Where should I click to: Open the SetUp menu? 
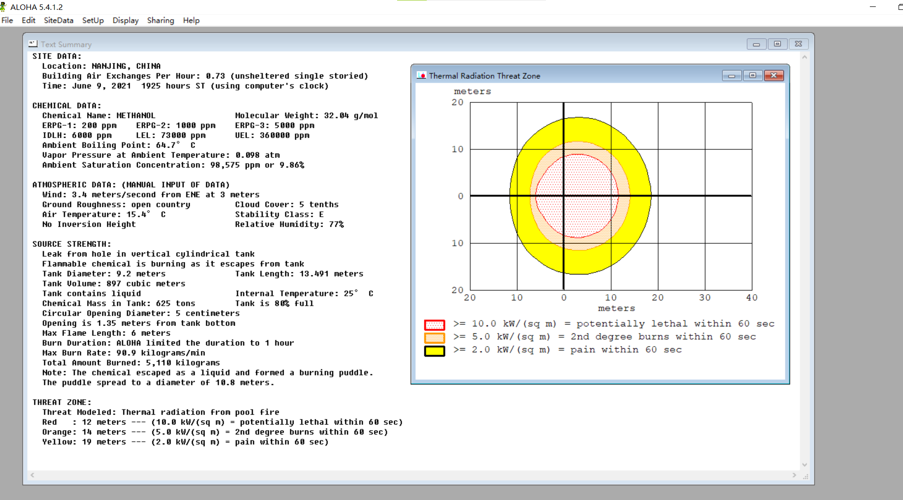93,20
